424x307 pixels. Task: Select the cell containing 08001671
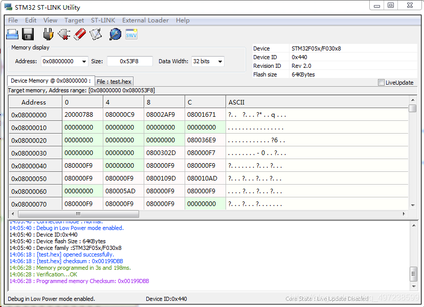(205, 115)
